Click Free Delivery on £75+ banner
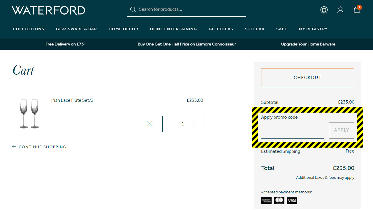The width and height of the screenshot is (373, 210). coord(66,44)
